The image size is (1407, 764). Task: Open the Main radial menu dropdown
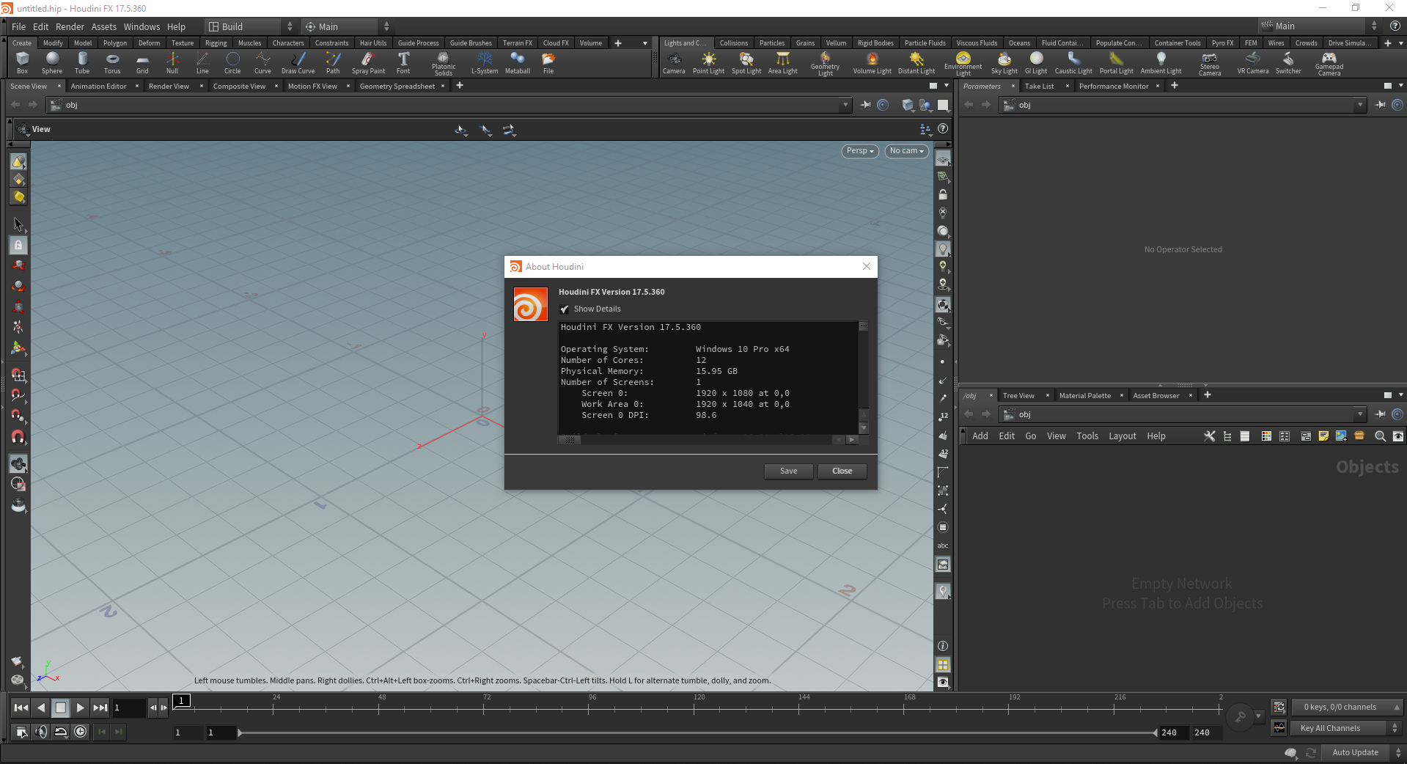347,26
